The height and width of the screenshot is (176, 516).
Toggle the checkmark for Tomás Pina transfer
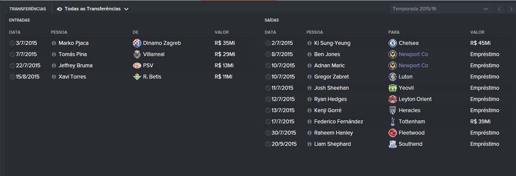(12, 54)
